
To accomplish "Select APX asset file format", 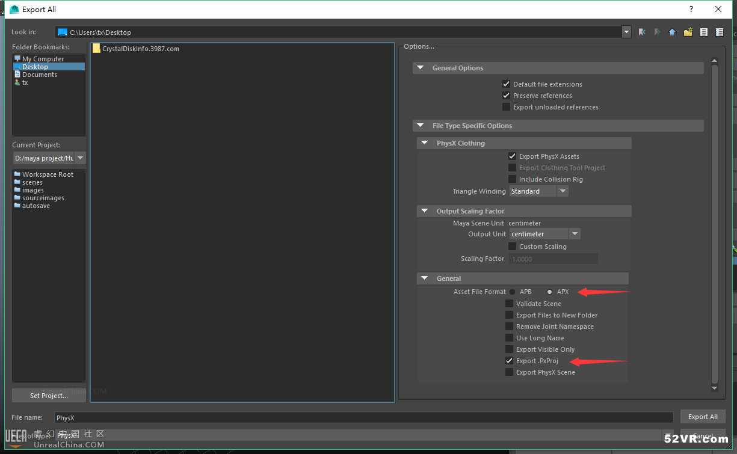I will tap(549, 292).
